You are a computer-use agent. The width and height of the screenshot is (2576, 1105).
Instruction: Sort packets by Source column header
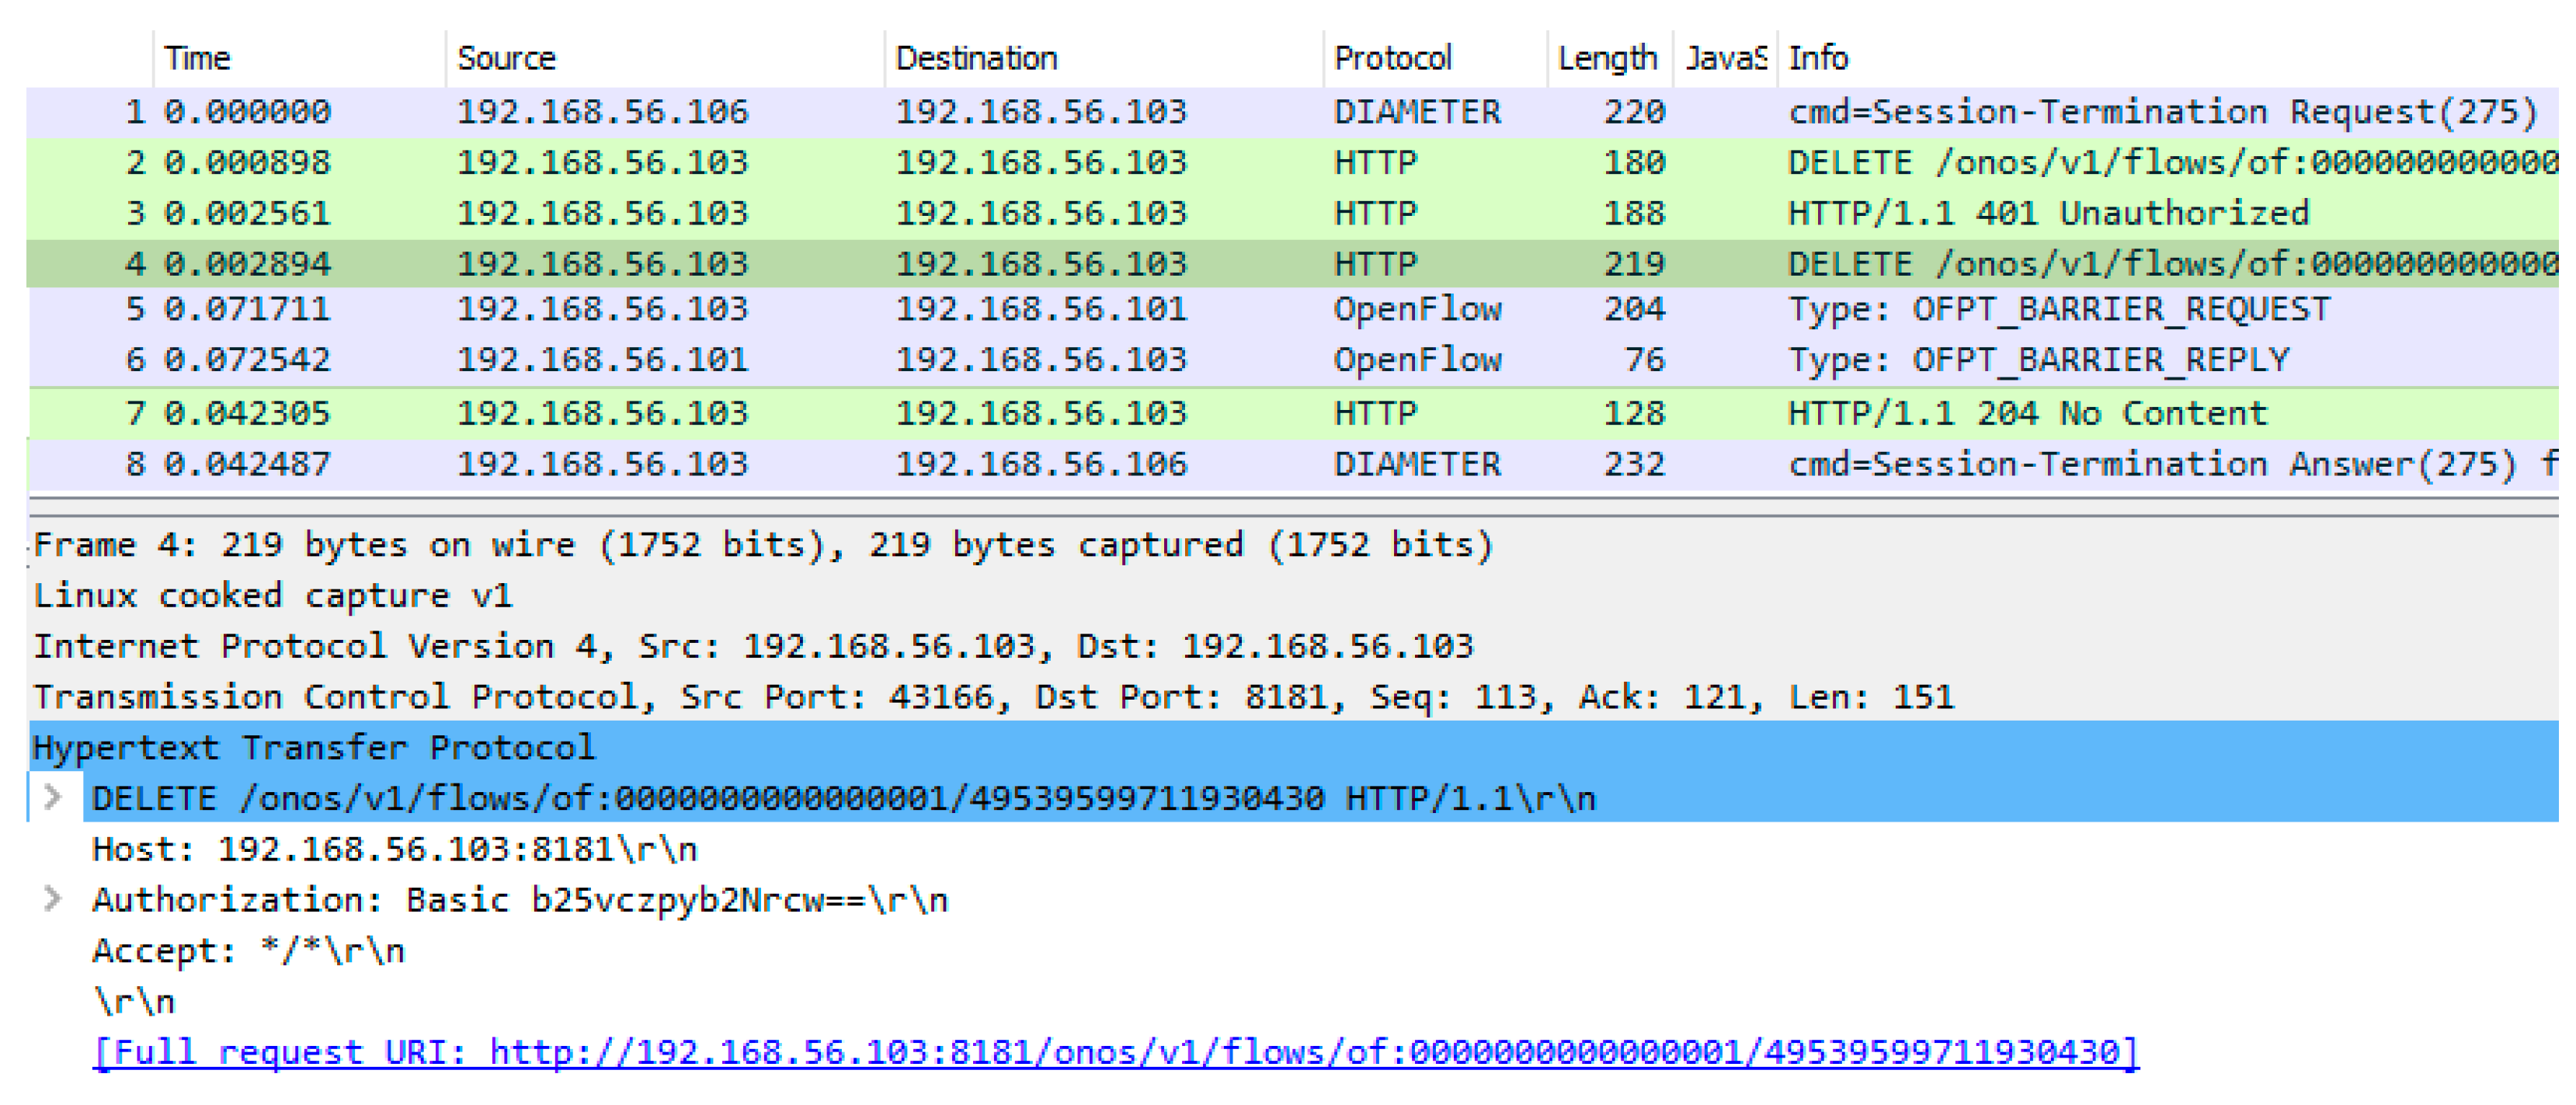506,58
